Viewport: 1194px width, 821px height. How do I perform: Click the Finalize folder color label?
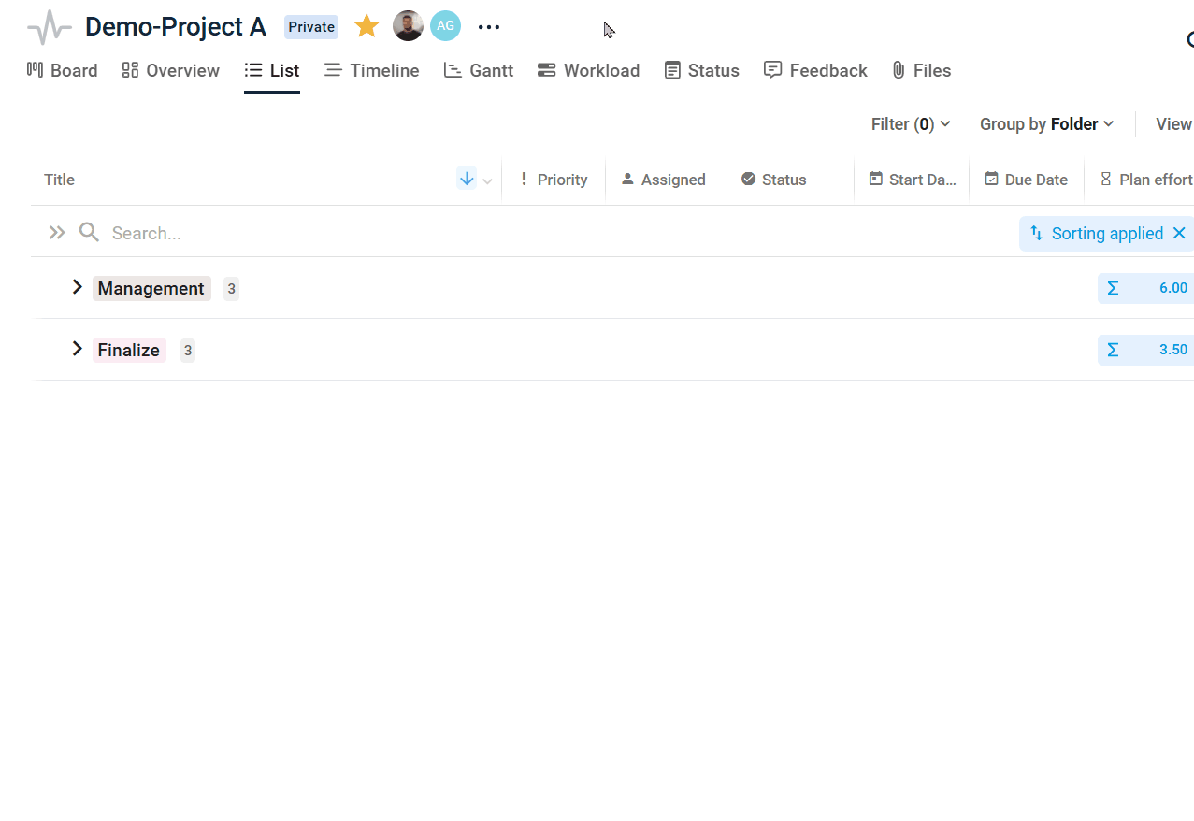[129, 351]
